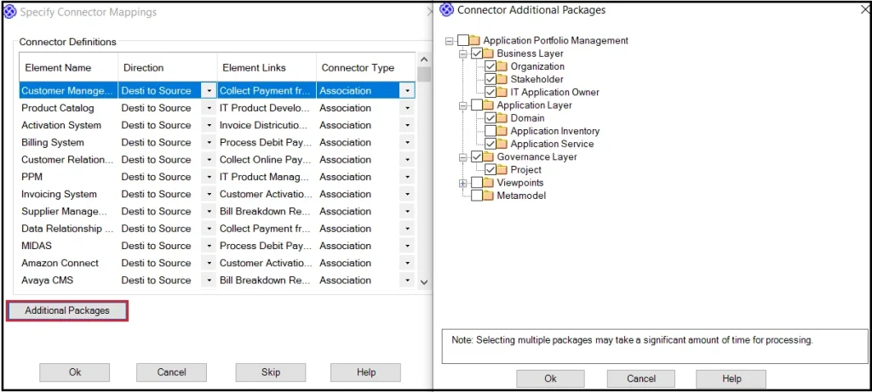Collapse the Application Portfolio Management tree node
872x392 pixels.
[450, 41]
